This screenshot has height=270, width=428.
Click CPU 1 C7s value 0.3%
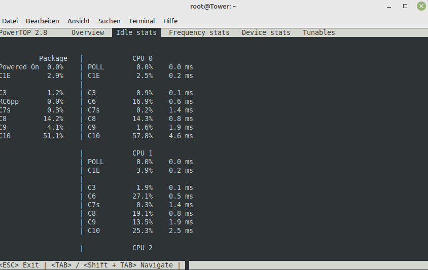tap(145, 205)
